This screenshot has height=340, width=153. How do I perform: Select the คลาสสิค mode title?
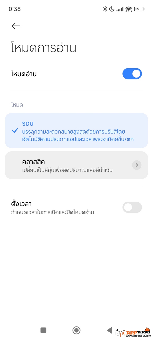(x=33, y=161)
